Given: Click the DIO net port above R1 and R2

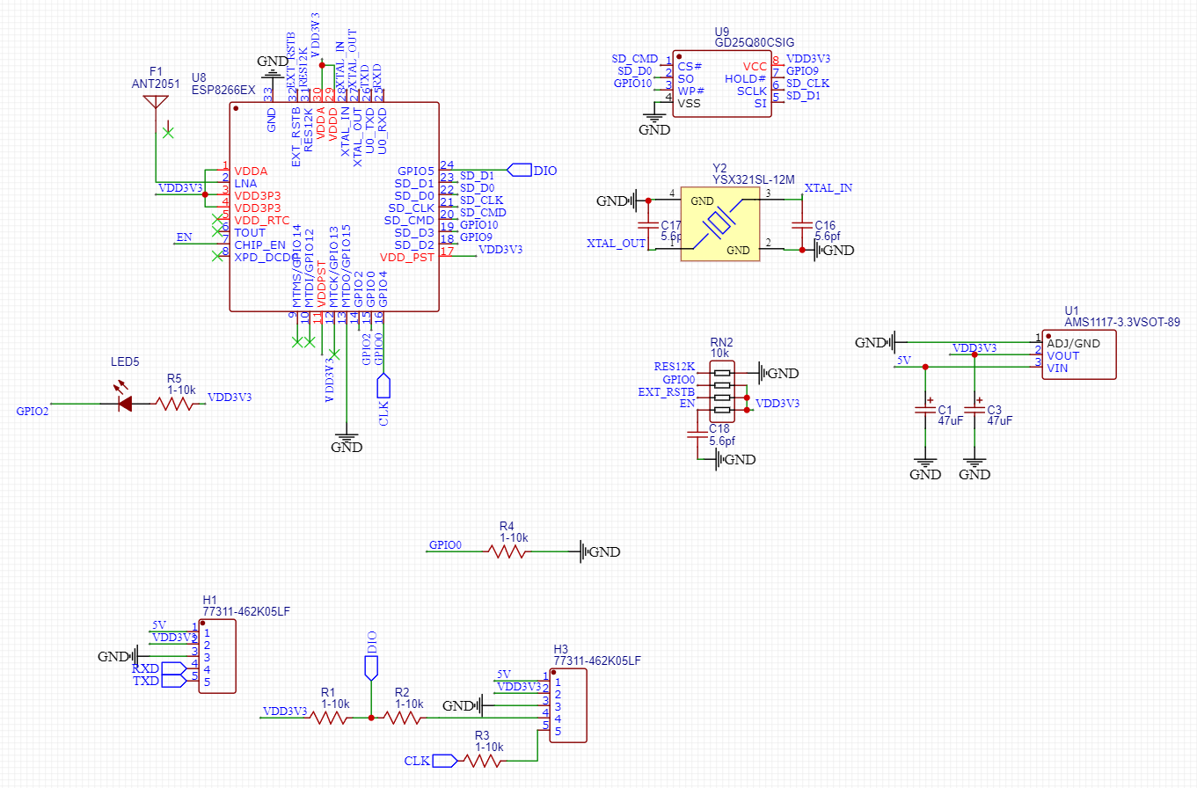Looking at the screenshot, I should point(371,655).
